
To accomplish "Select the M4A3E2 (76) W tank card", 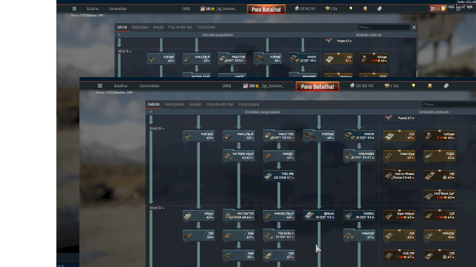I will click(278, 215).
